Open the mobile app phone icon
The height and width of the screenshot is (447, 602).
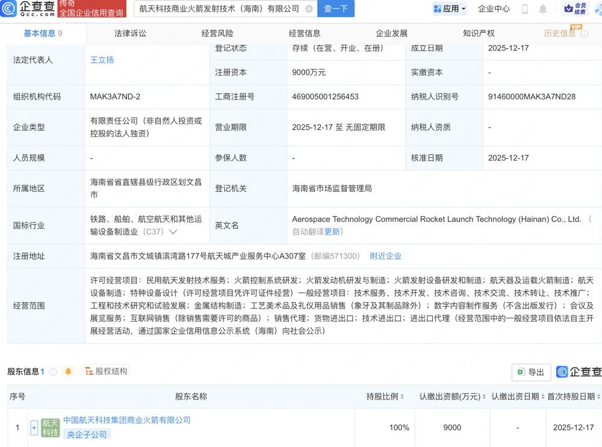tap(525, 9)
